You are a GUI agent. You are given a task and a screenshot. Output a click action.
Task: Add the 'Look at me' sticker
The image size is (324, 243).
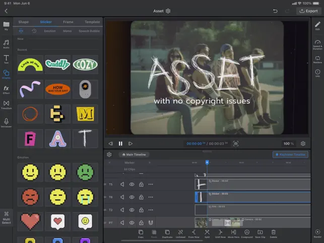[30, 65]
